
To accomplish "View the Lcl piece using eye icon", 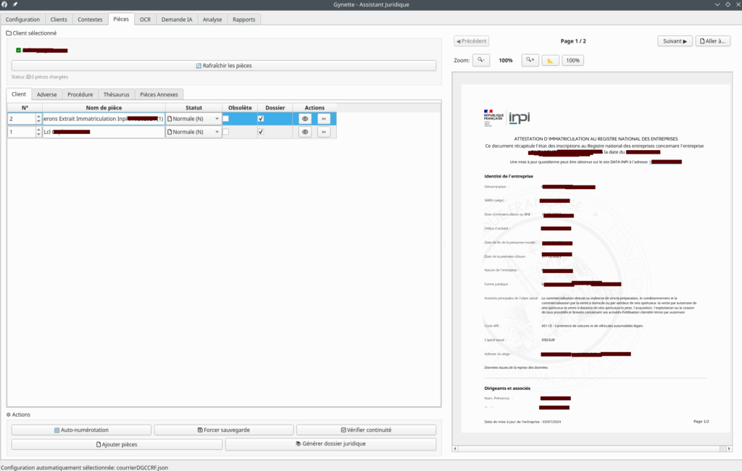I will point(305,132).
